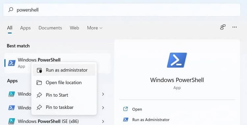This screenshot has height=125, width=247.
Task: Click the search magnifier icon
Action: [11, 10]
